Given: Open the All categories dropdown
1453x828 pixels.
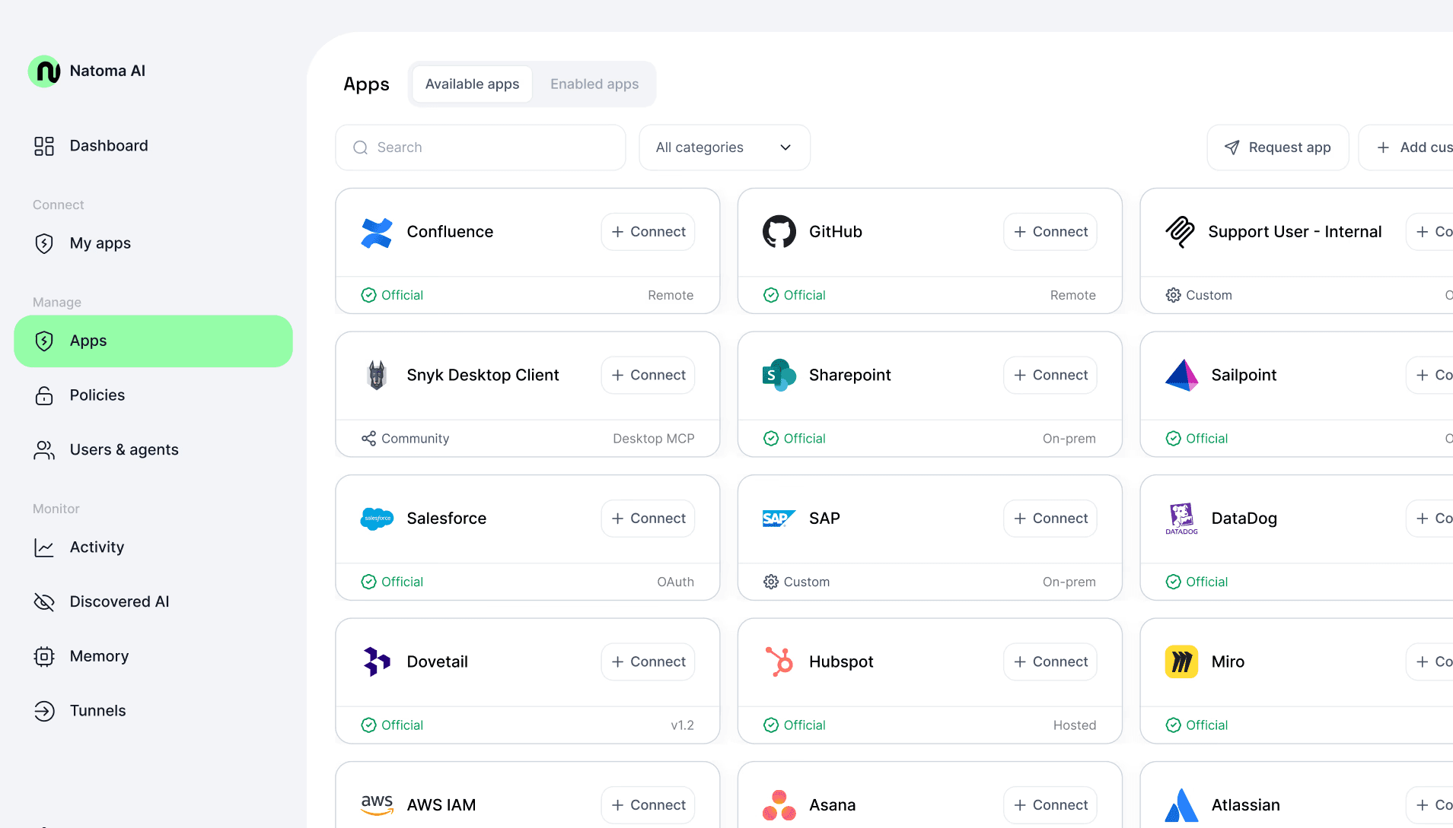Looking at the screenshot, I should [x=725, y=148].
